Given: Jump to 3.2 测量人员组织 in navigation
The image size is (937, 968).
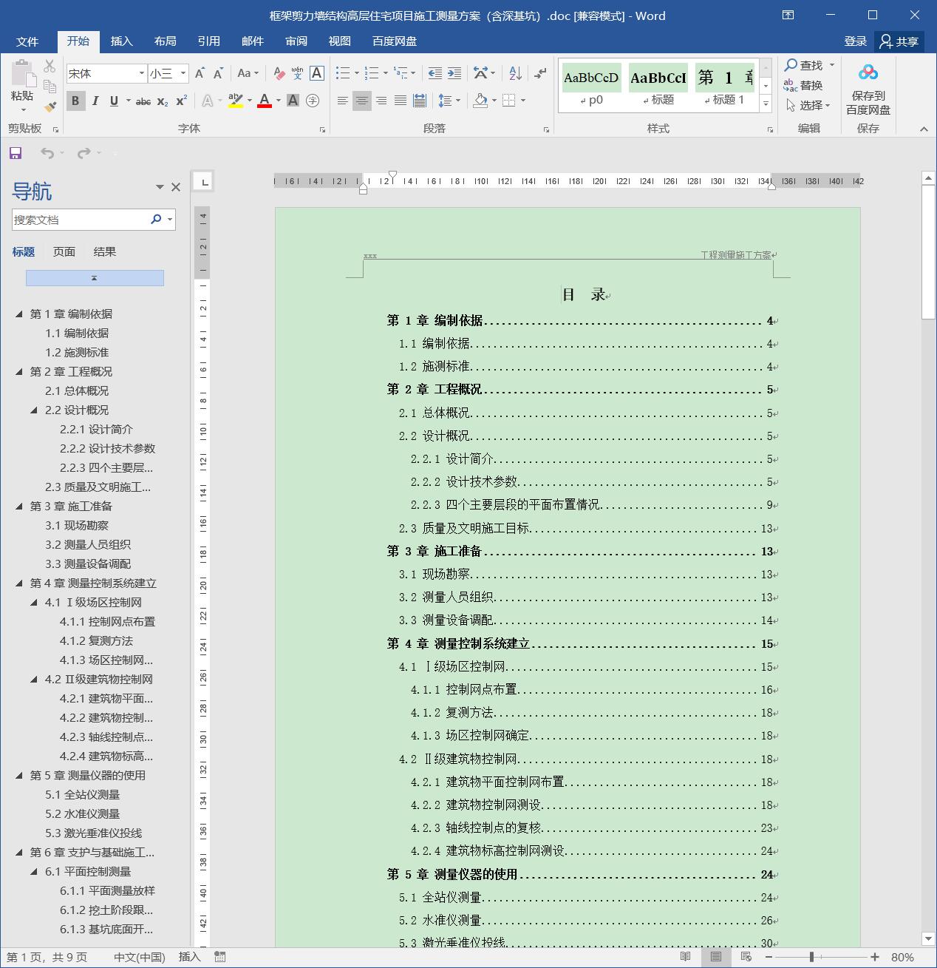Looking at the screenshot, I should pos(88,544).
